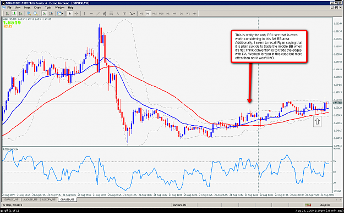Open the Insert menu
The image size is (344, 213).
tap(27, 8)
